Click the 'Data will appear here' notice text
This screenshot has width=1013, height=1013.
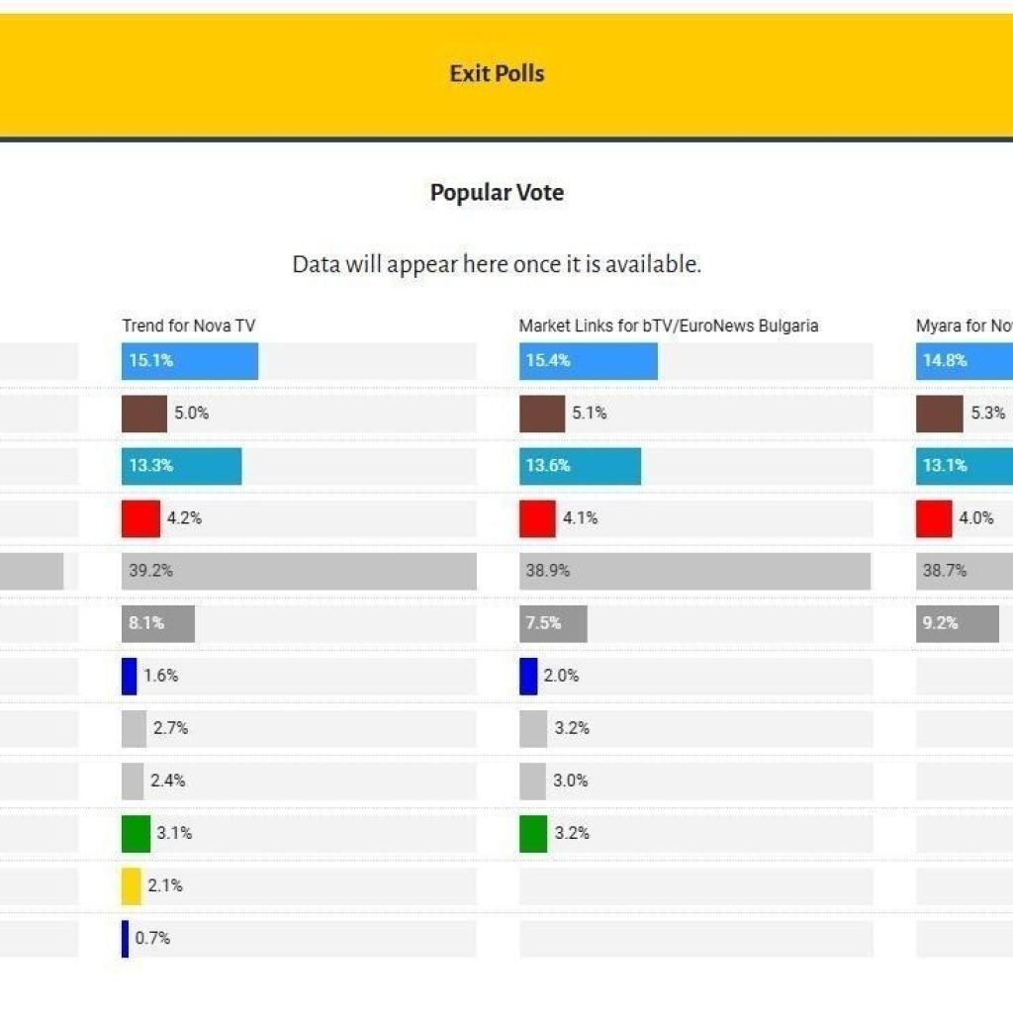click(x=497, y=265)
